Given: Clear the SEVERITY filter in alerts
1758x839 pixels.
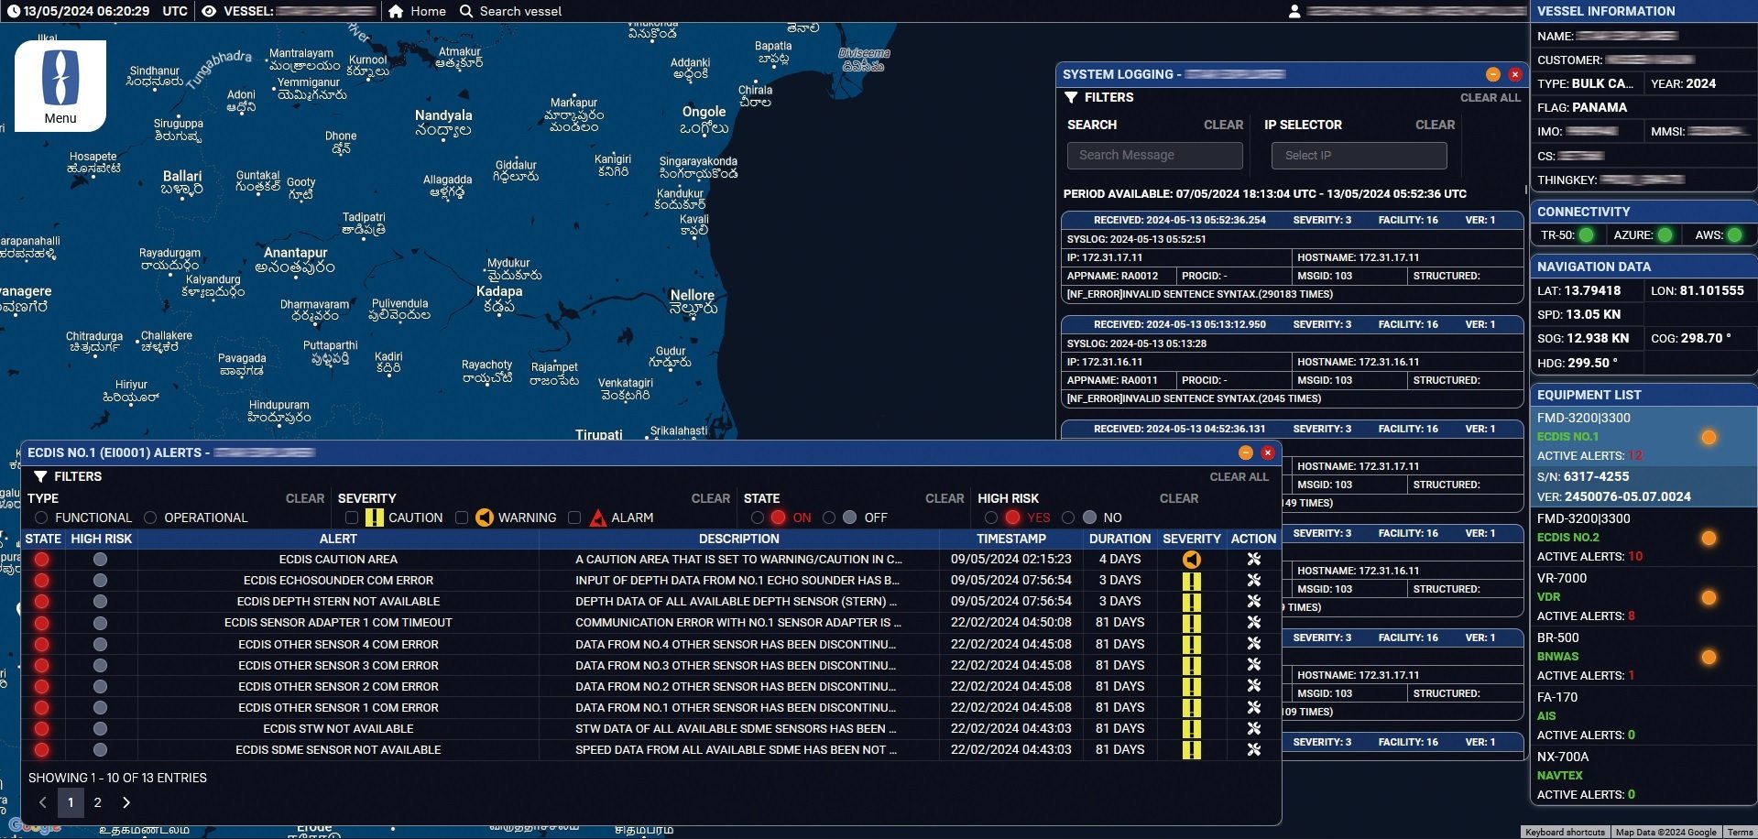Looking at the screenshot, I should [711, 498].
